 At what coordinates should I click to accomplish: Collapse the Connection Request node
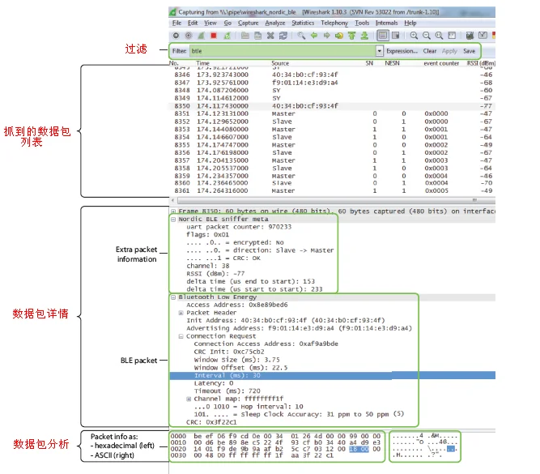[181, 336]
